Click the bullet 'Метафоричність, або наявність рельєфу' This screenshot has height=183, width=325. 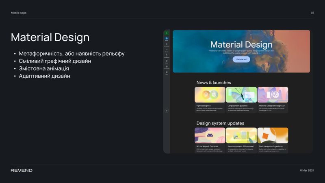click(x=72, y=54)
